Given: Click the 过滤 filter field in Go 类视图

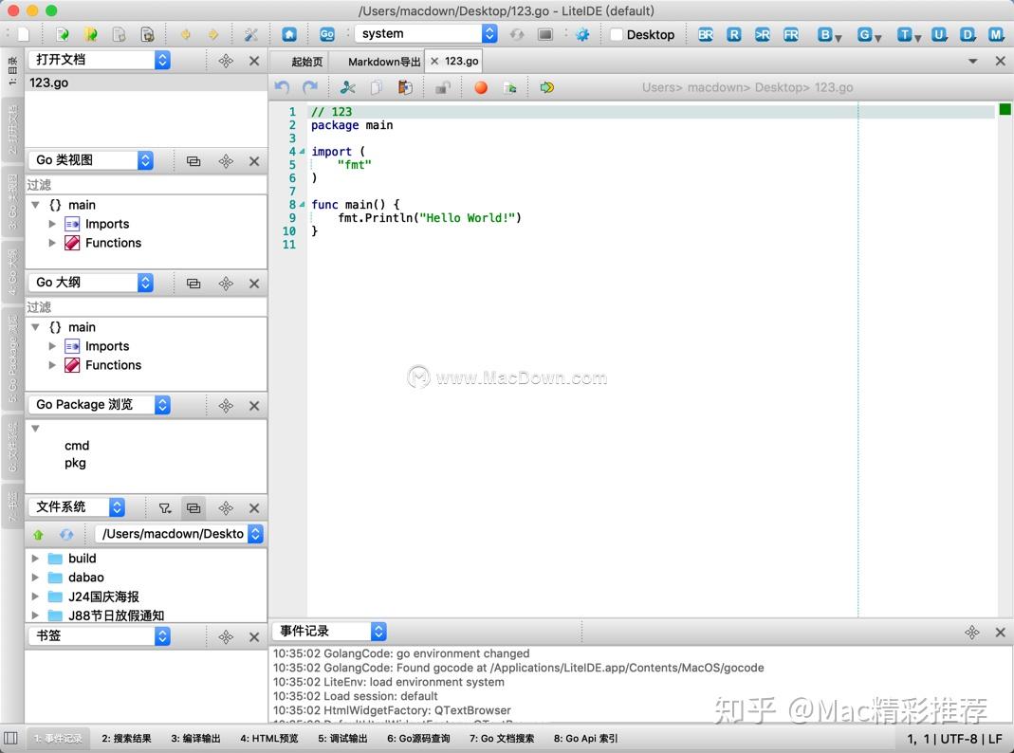Looking at the screenshot, I should click(x=146, y=185).
